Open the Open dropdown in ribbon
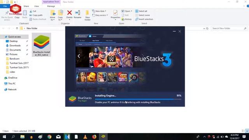The width and height of the screenshot is (249, 140). tap(127, 11)
